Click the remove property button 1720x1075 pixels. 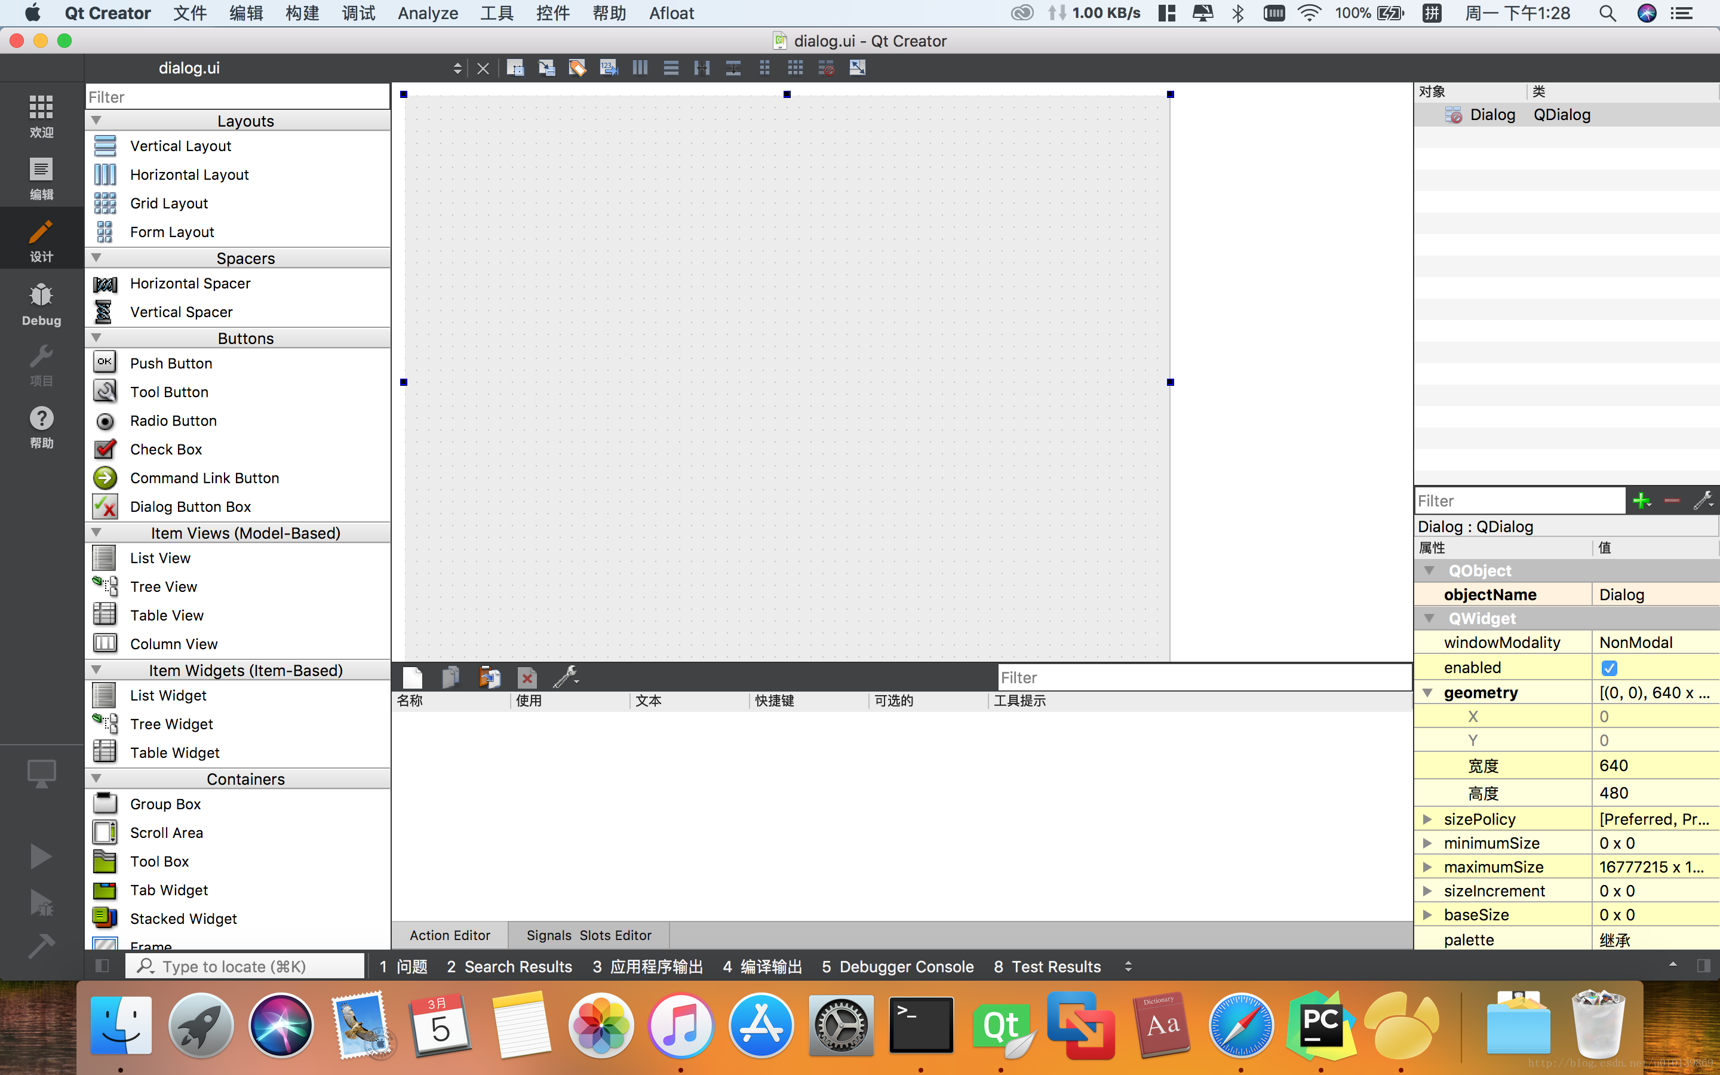(1674, 500)
